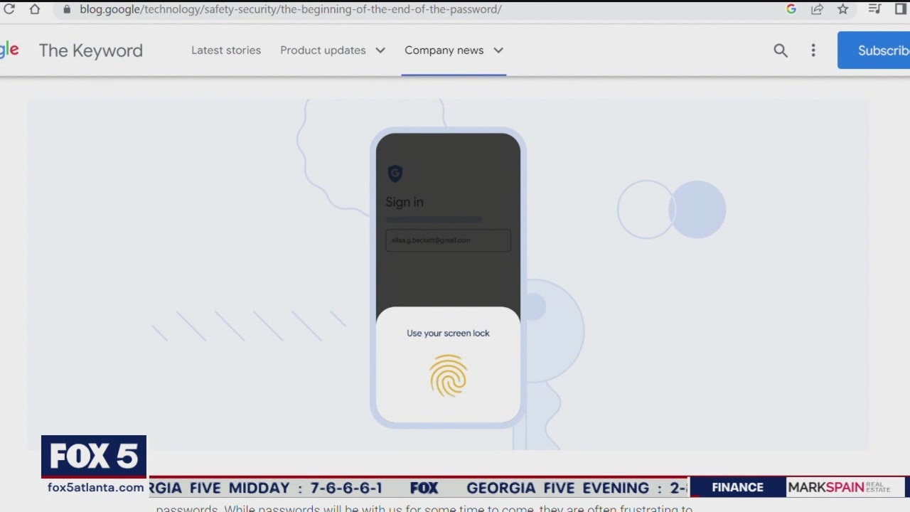910x512 pixels.
Task: Click the Google logo in the header
Action: click(x=9, y=50)
